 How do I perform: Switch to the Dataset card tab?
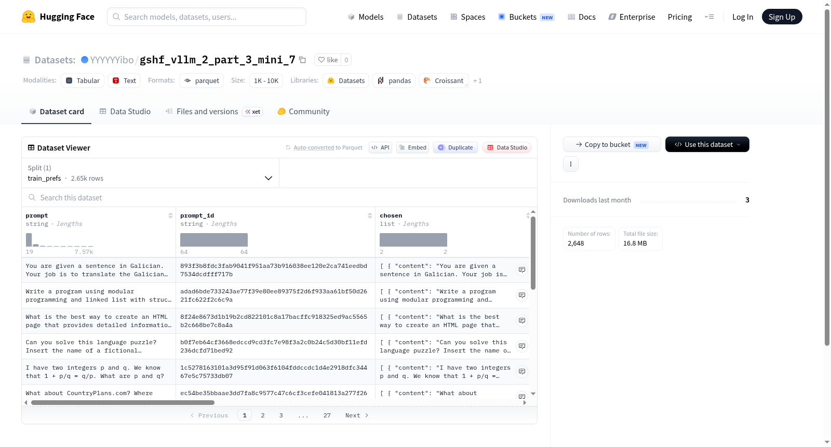pos(57,112)
